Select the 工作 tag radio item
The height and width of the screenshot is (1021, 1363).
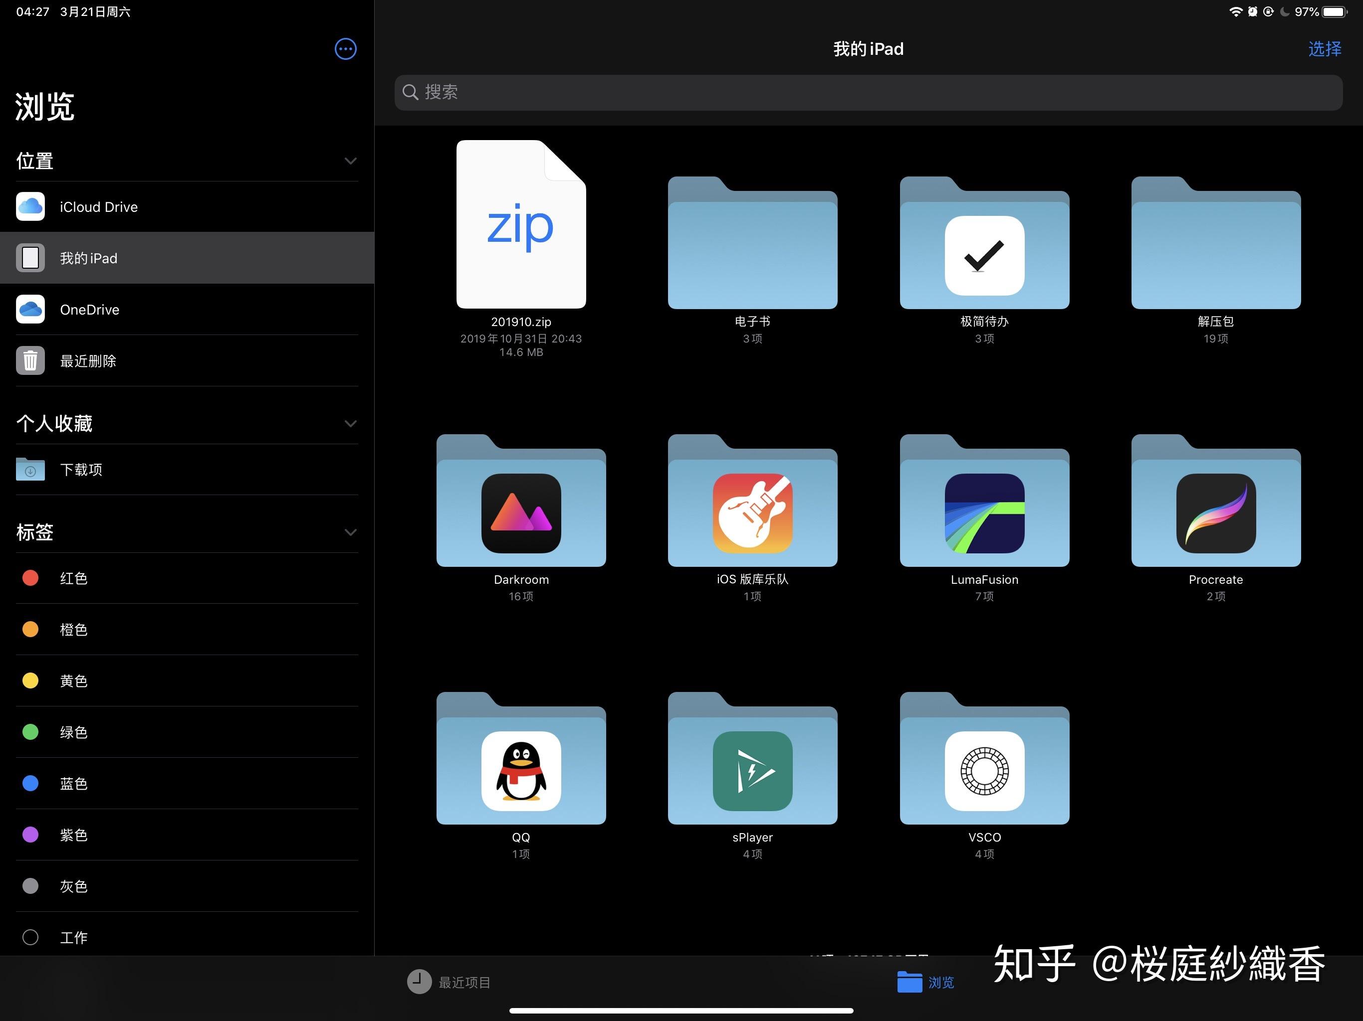point(74,937)
